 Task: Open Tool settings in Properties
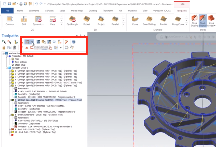pyautogui.click(x=21, y=62)
